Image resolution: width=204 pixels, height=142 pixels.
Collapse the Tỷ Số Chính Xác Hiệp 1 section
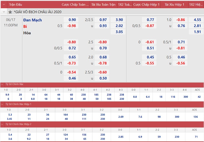pos(3,104)
